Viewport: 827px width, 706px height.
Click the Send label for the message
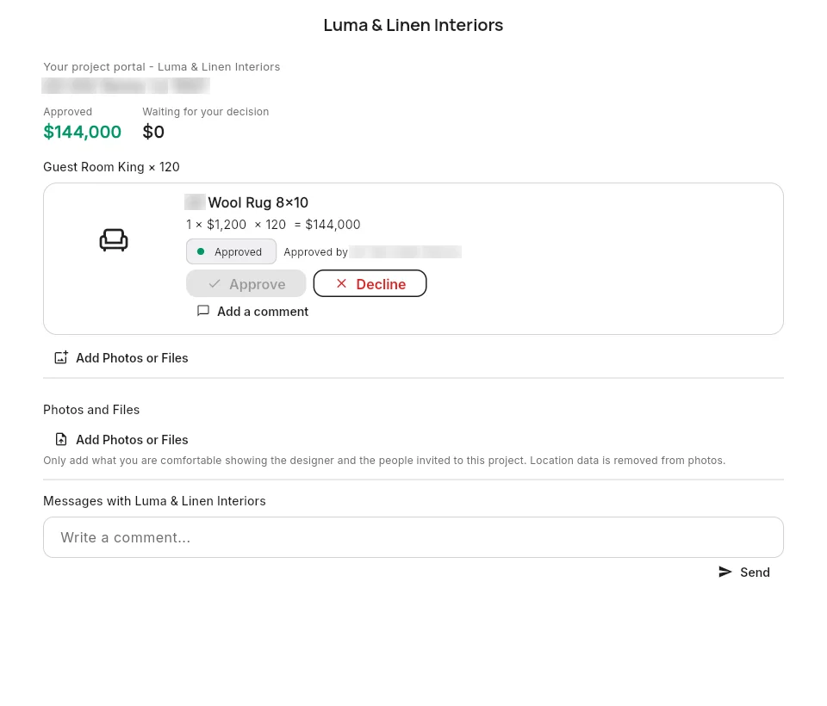tap(755, 573)
